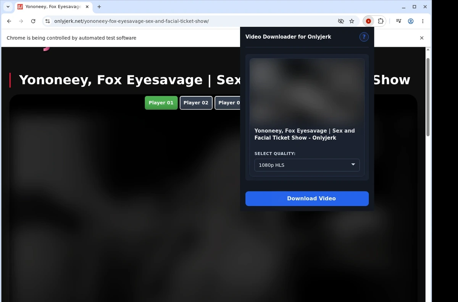
Task: Open the tab search dropdown arrow
Action: click(8, 6)
